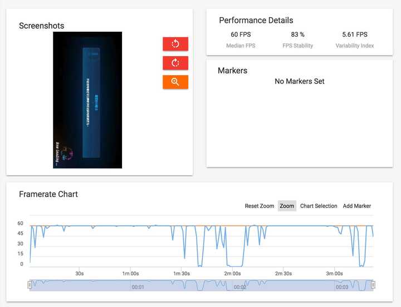Rotate the screenshot clockwise with the second red button
The width and height of the screenshot is (401, 307).
175,63
